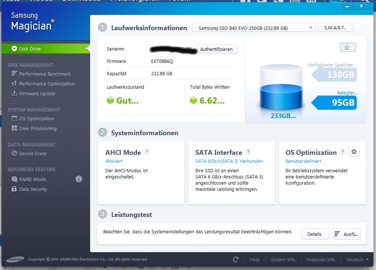Click the Gut... drive health status
The image size is (376, 270).
(x=123, y=100)
